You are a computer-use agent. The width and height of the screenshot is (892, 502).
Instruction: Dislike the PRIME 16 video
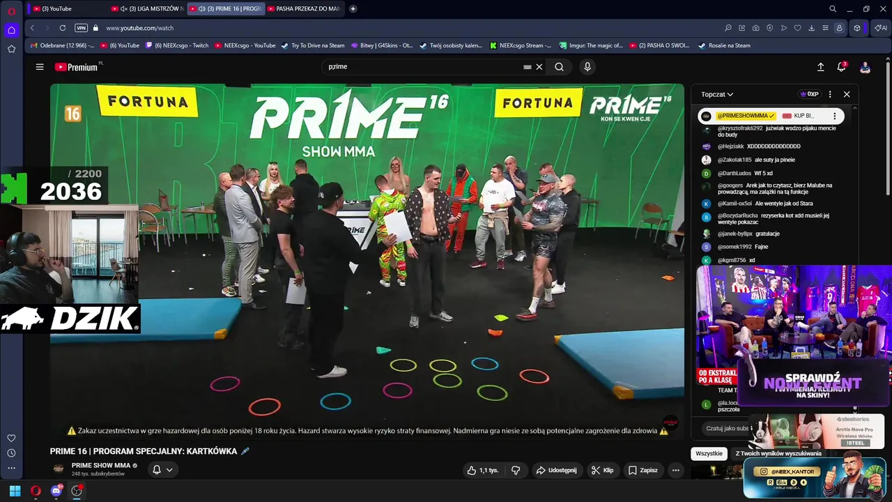point(516,470)
